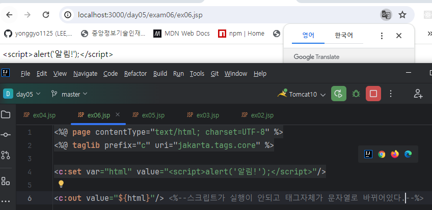Click the yellow lightbulb quick-fix icon
Image resolution: width=432 pixels, height=210 pixels.
click(x=61, y=184)
